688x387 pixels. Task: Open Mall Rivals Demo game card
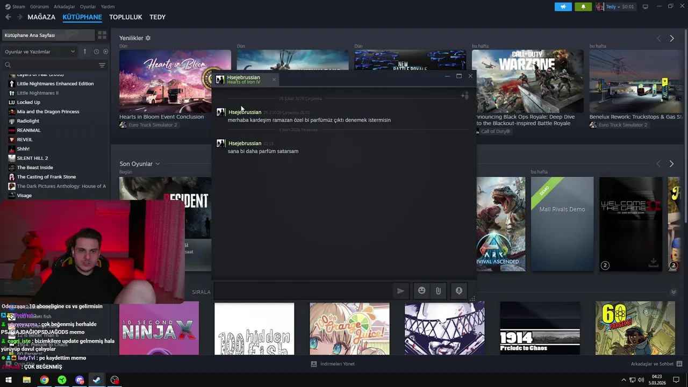pyautogui.click(x=562, y=224)
